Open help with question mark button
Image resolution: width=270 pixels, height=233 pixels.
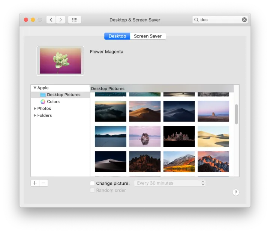(x=235, y=193)
